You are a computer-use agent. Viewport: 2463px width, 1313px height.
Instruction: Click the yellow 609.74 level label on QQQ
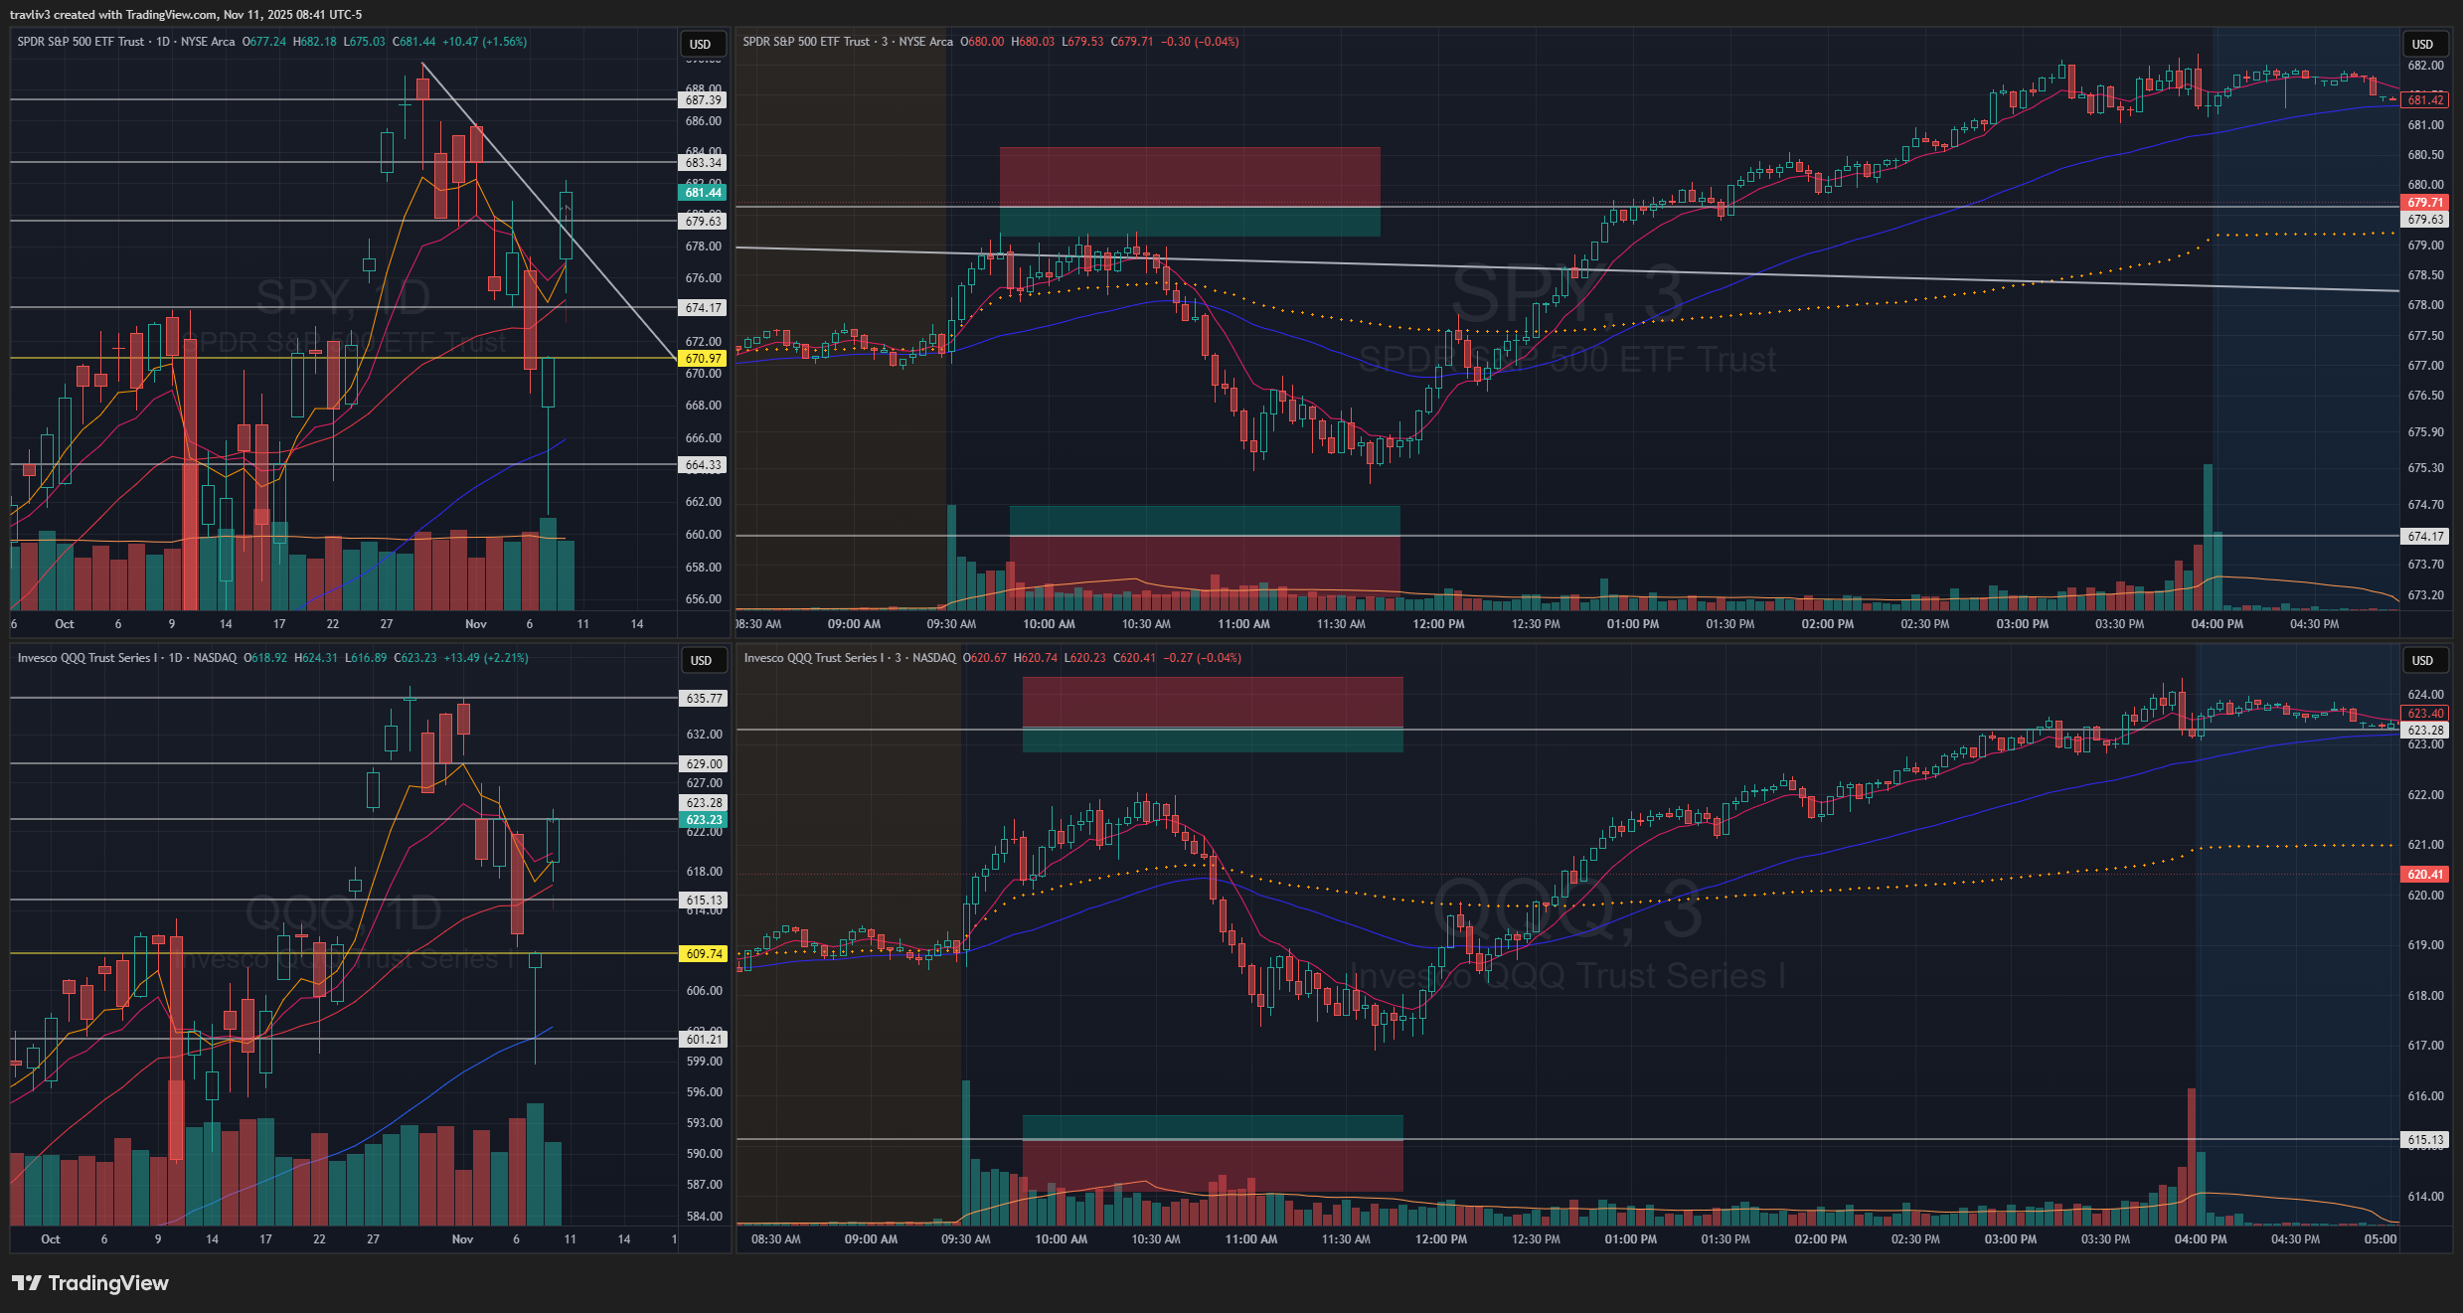click(704, 954)
